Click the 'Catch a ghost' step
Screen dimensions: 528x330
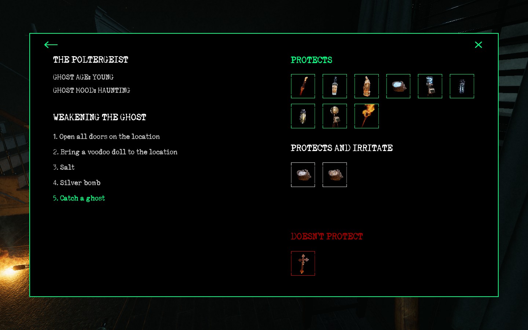click(x=79, y=198)
